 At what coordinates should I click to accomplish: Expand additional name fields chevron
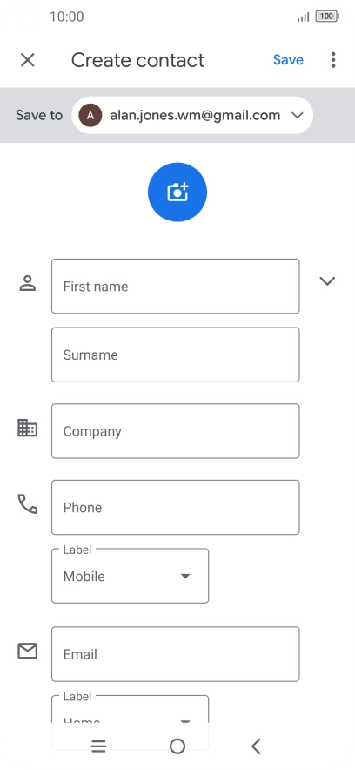(327, 280)
